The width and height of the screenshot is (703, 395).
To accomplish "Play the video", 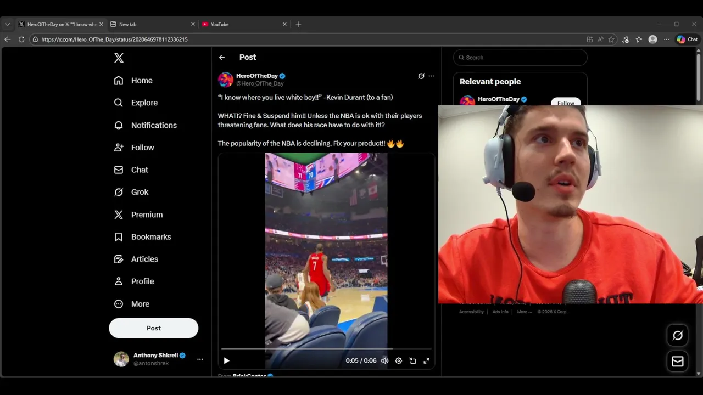I will (x=226, y=360).
